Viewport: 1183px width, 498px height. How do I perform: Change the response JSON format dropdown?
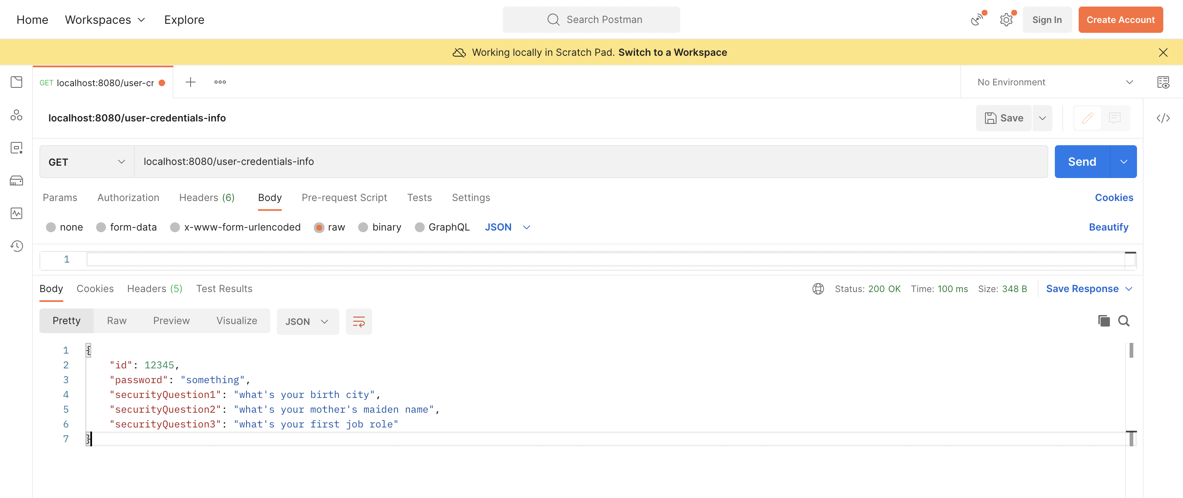(307, 322)
